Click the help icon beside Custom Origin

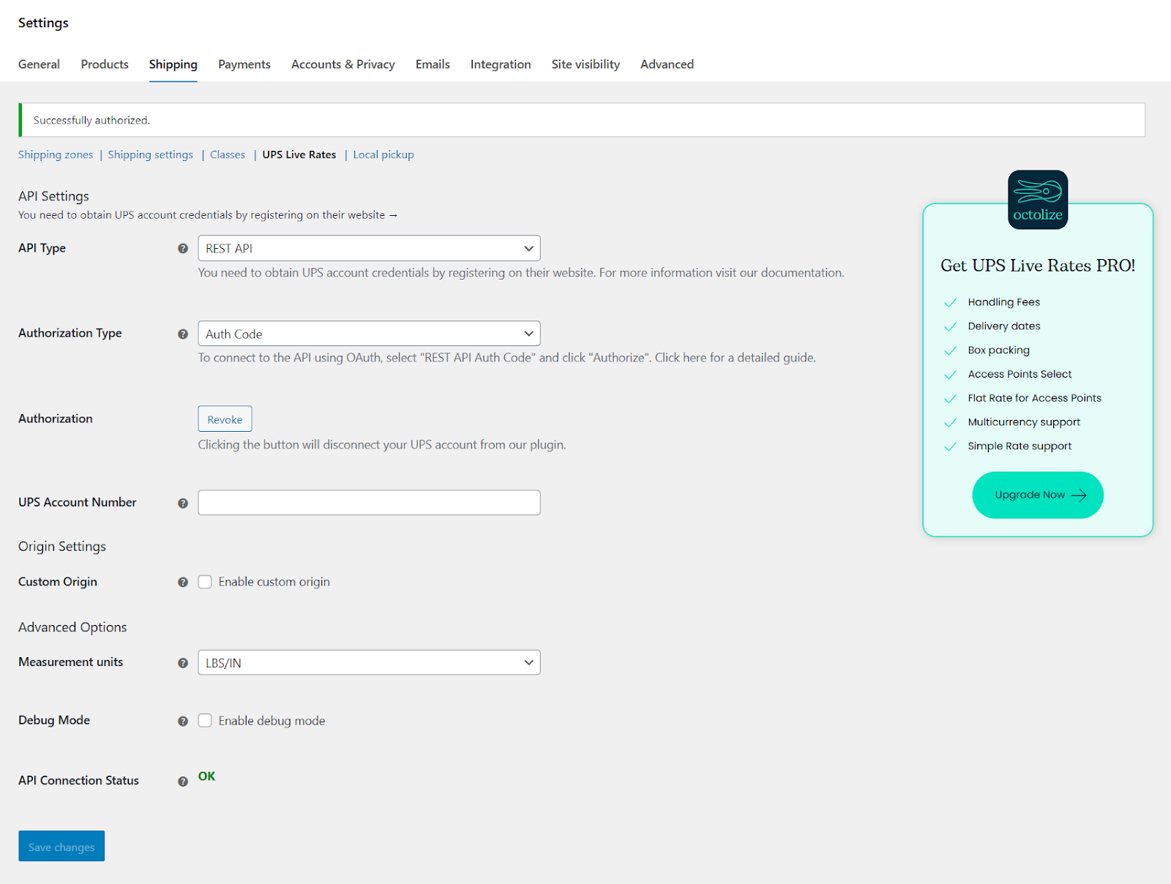(183, 583)
